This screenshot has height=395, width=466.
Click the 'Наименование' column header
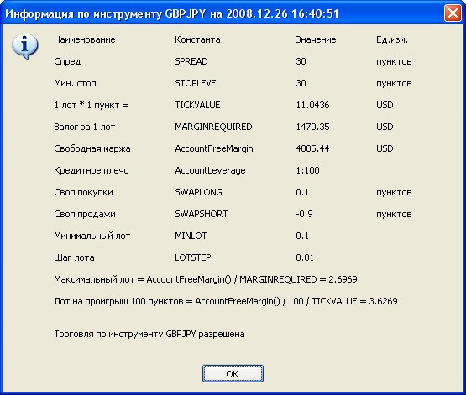point(85,39)
